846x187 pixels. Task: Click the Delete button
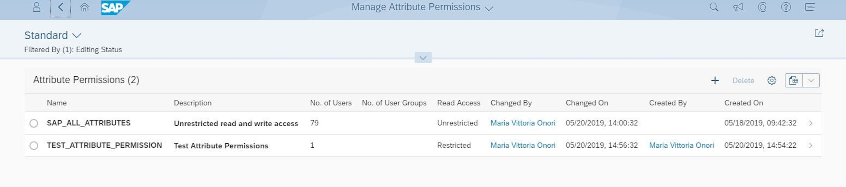[743, 81]
